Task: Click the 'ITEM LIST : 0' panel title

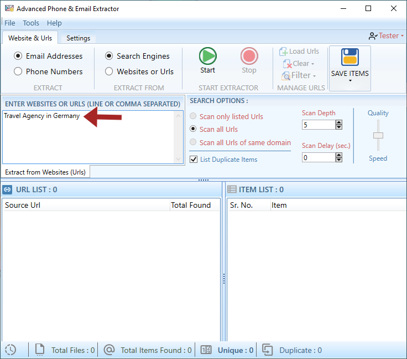Action: coord(261,189)
